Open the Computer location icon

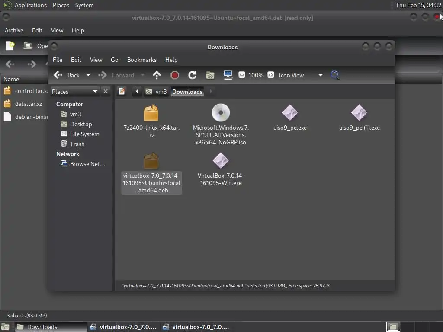point(228,75)
